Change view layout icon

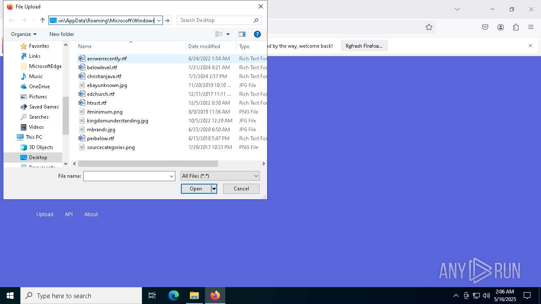pos(219,34)
